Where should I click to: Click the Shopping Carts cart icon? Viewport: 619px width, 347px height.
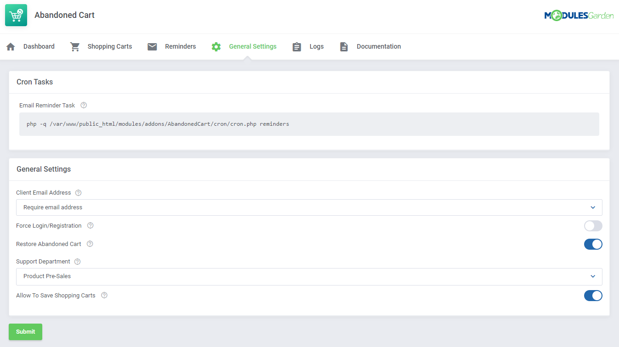(74, 46)
